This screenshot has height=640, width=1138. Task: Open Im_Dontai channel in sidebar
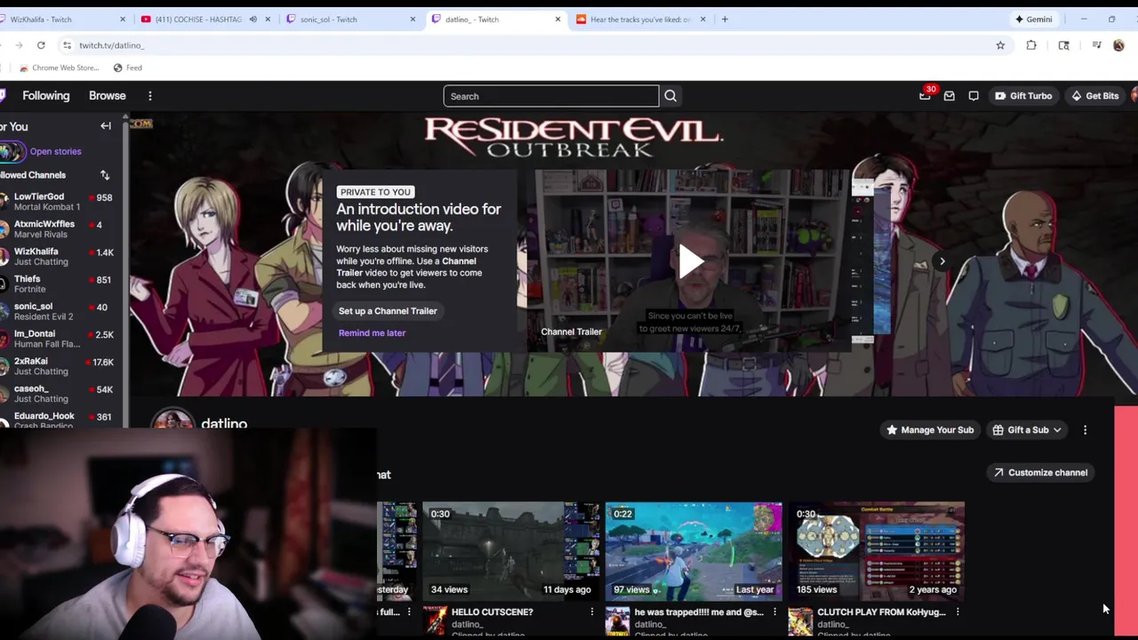(59, 340)
